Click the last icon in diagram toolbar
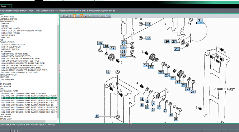The height and width of the screenshot is (132, 239). pos(110,16)
